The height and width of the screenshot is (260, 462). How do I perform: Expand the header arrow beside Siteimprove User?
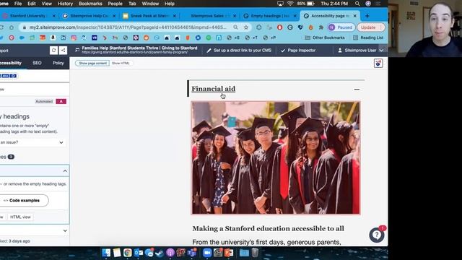381,51
